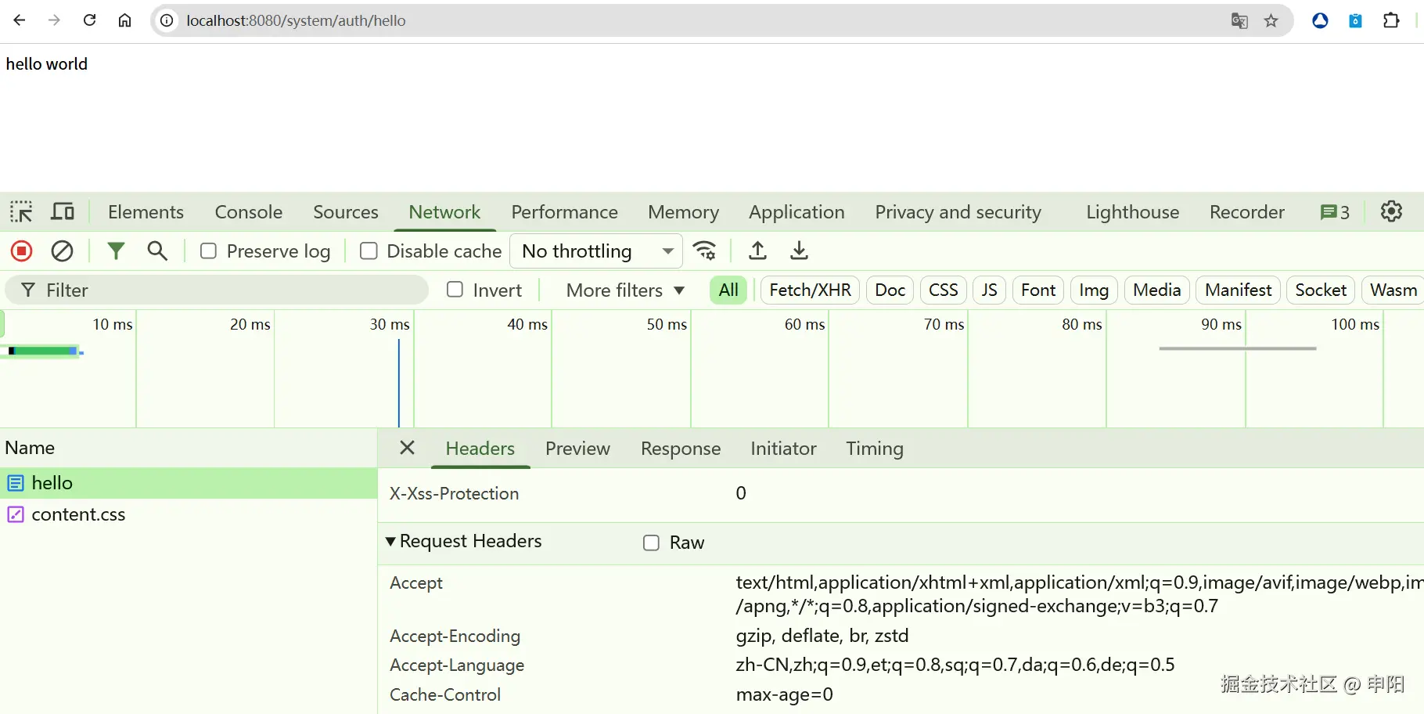Open the Console panel
The width and height of the screenshot is (1424, 714).
click(249, 212)
